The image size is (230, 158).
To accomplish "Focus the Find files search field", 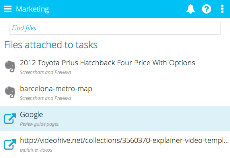I will pyautogui.click(x=115, y=28).
